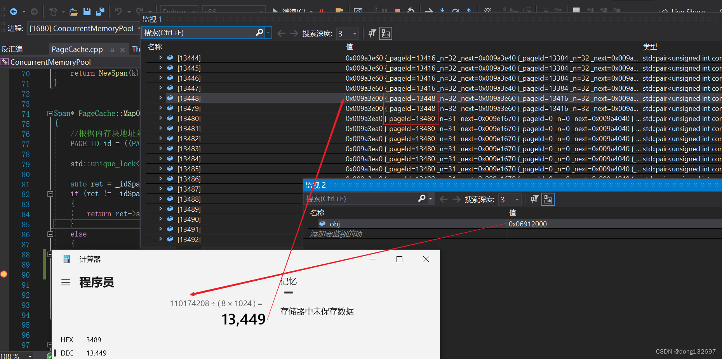Open the Watch 1 search options dropdown arrow
Screen dimensions: 722x359
coord(268,33)
